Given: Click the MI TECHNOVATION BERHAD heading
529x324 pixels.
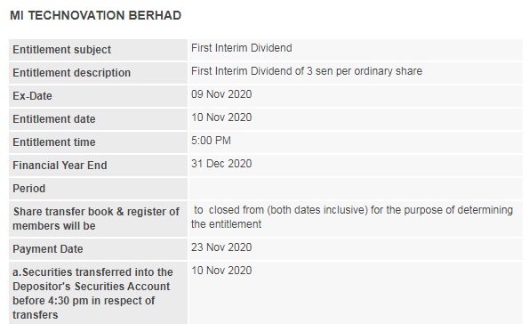Looking at the screenshot, I should tap(96, 15).
